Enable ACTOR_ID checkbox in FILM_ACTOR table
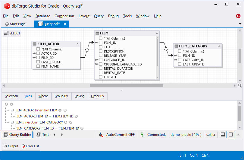The width and height of the screenshot is (244, 160). (x=38, y=53)
